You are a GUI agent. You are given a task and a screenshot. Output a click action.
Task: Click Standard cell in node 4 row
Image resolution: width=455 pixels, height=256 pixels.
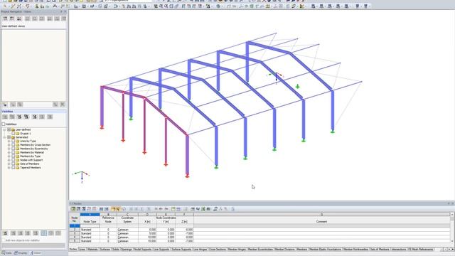90,237
